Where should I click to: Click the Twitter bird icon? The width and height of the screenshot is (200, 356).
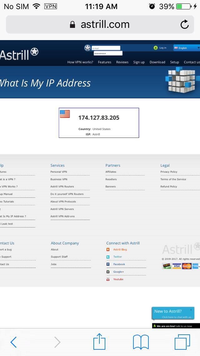108,257
